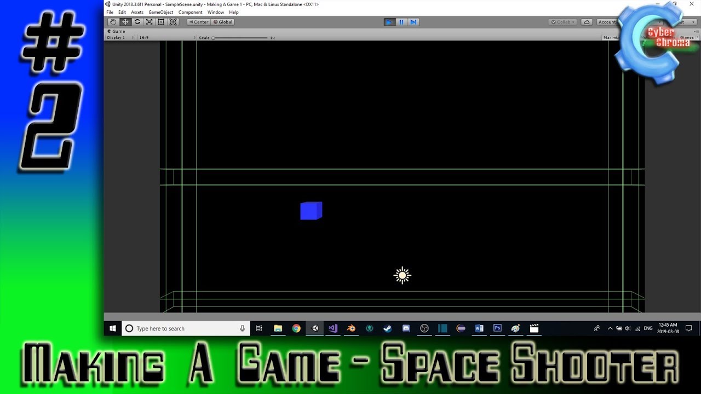Open the Collab dropdown
This screenshot has width=701, height=394.
click(x=564, y=22)
